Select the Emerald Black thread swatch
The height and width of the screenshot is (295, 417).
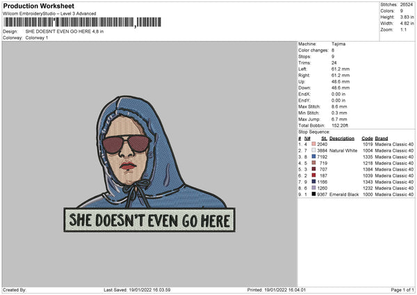click(x=314, y=194)
